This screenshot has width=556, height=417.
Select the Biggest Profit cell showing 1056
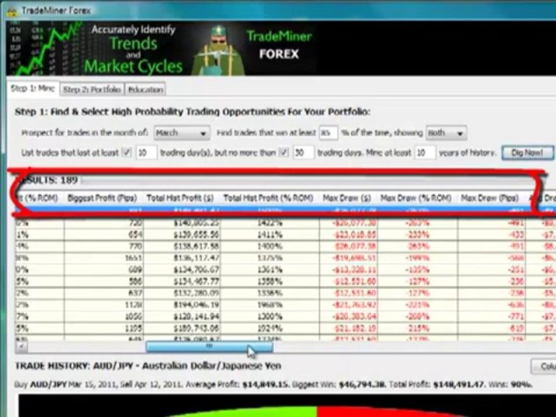[104, 316]
